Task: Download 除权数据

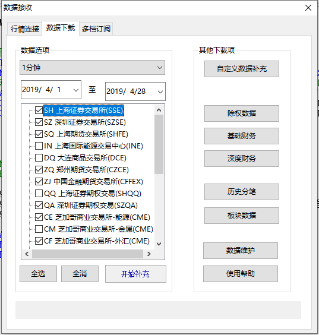Action: tap(242, 113)
